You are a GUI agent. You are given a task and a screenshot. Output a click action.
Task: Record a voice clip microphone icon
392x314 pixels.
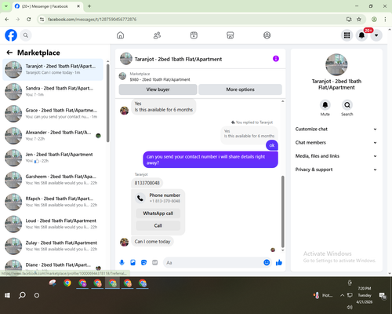122,262
